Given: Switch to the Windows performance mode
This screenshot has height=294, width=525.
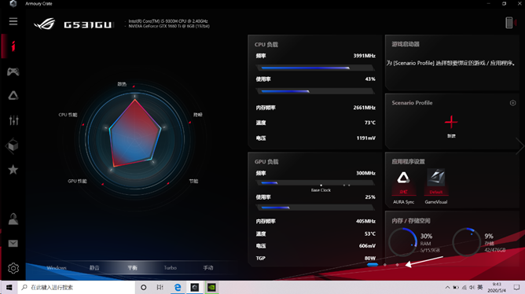Looking at the screenshot, I should click(57, 267).
